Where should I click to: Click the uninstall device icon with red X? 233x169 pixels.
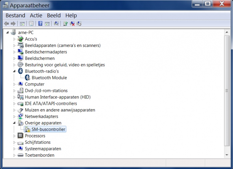point(72,24)
